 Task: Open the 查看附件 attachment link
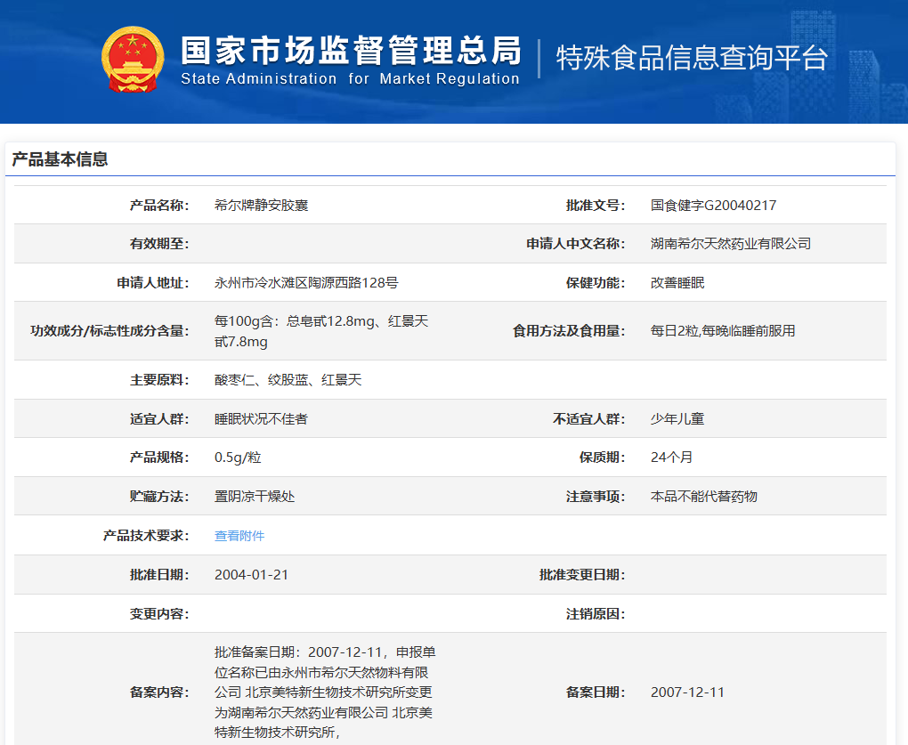click(239, 536)
